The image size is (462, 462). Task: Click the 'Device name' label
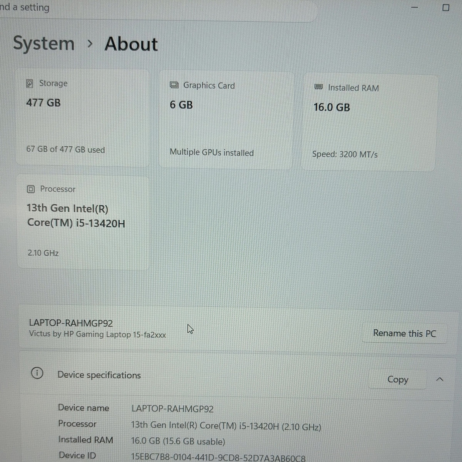coord(84,408)
